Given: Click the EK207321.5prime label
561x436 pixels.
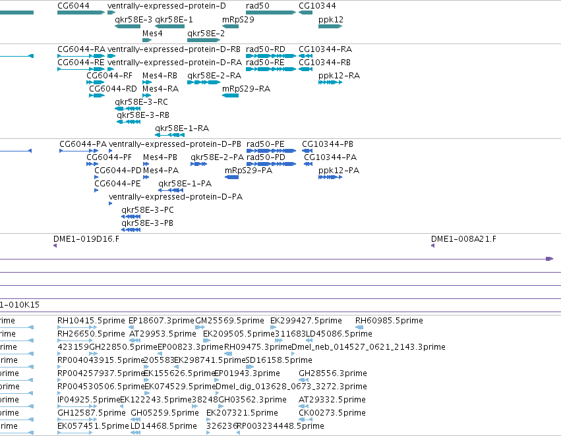Looking at the screenshot, I should pyautogui.click(x=242, y=413).
